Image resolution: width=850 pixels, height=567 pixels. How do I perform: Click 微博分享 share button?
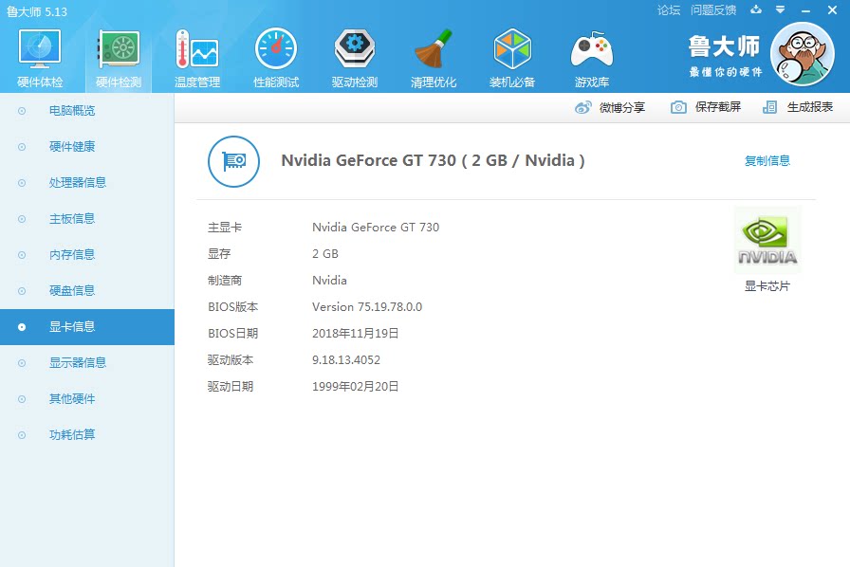tap(610, 107)
